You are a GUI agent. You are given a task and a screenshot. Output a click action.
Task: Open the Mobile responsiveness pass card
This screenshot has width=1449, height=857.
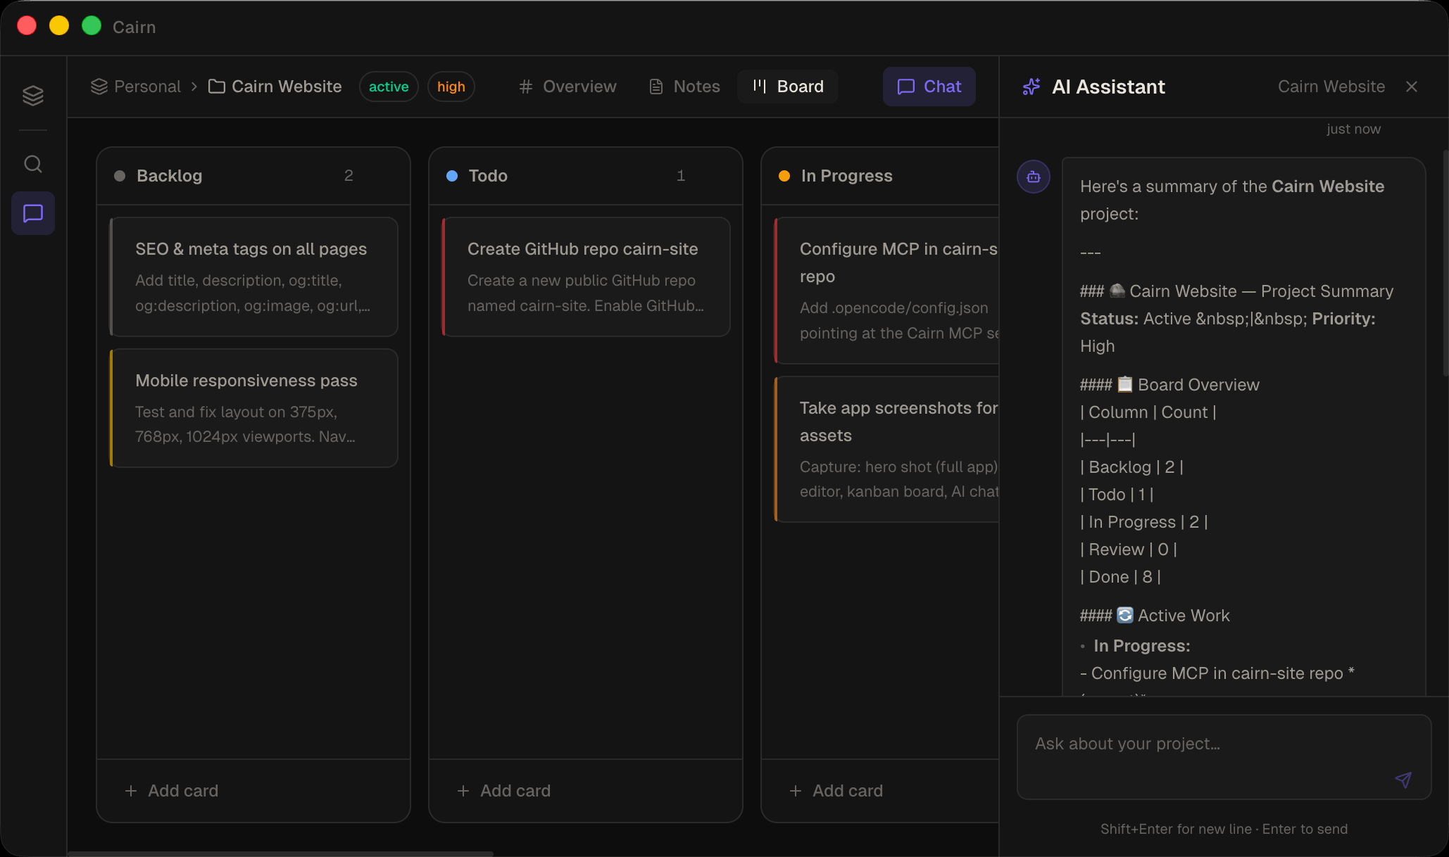[254, 408]
